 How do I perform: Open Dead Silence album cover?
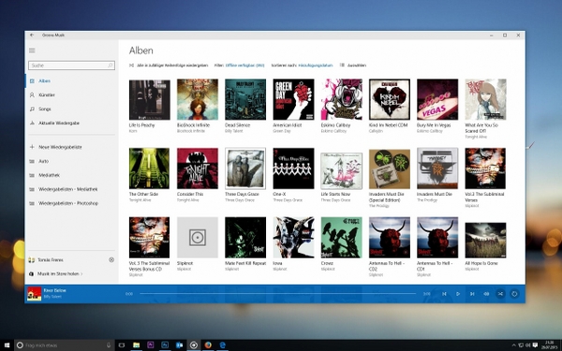pos(245,99)
